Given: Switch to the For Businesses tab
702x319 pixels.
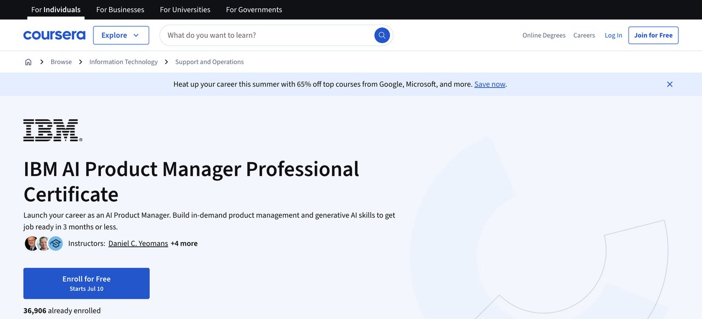Looking at the screenshot, I should 120,10.
